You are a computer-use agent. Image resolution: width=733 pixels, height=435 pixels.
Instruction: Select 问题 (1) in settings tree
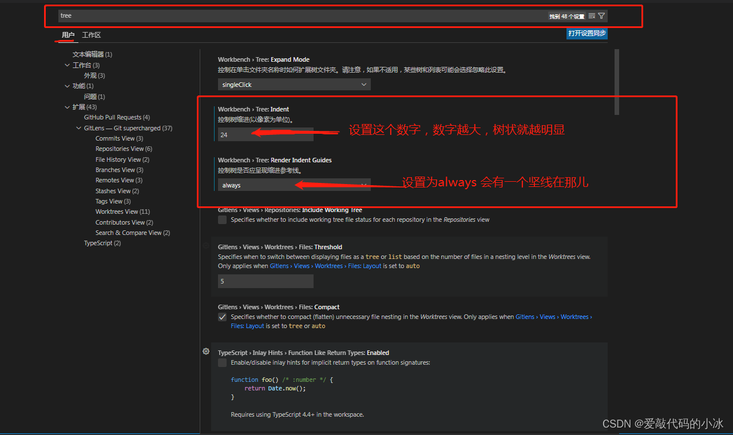coord(94,97)
